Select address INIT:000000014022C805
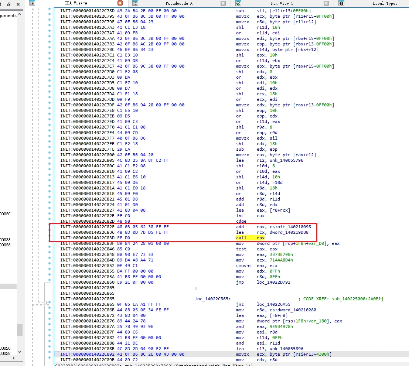 click(x=88, y=160)
